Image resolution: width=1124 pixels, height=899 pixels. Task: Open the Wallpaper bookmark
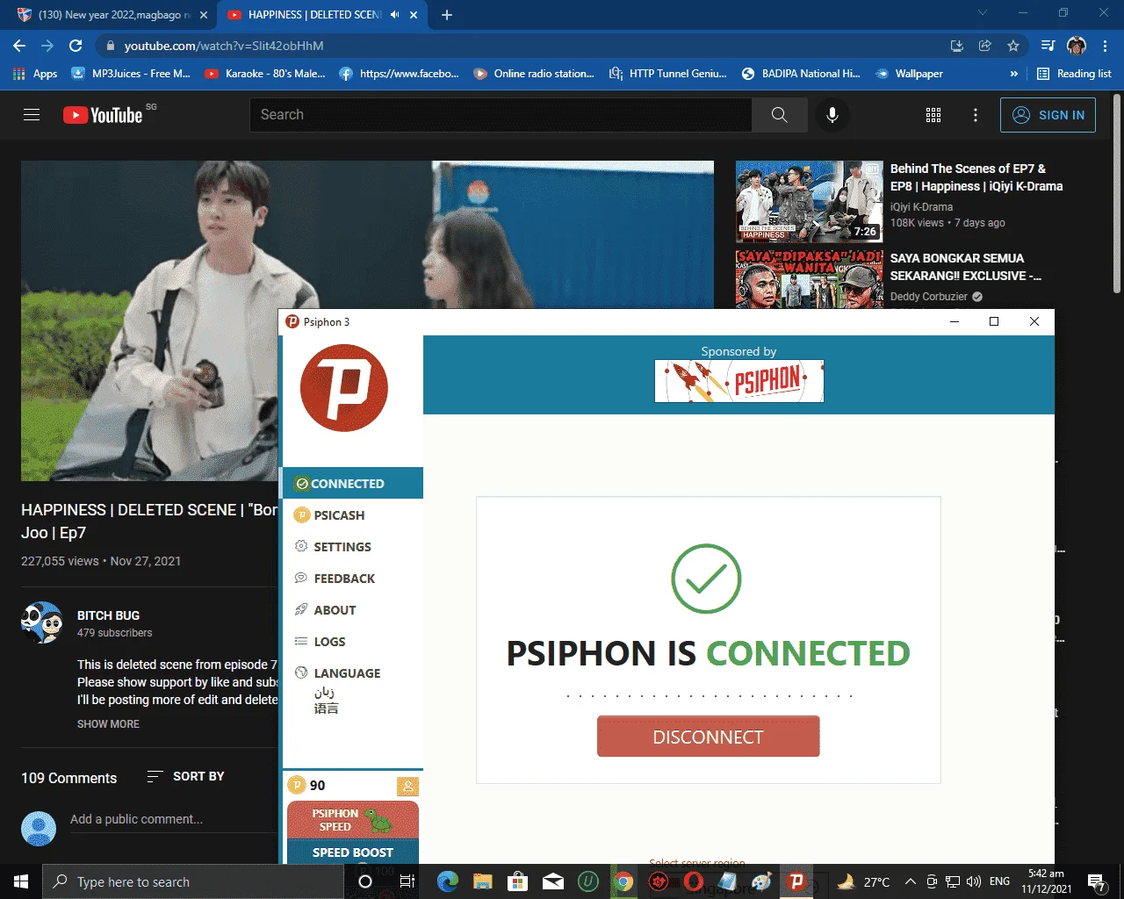(x=909, y=74)
